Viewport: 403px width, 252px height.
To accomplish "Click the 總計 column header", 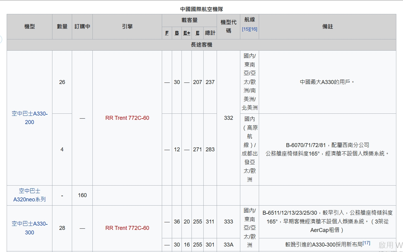I will tap(210, 33).
